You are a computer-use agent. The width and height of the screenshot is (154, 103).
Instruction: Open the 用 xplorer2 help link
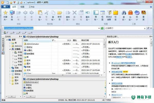coord(123,63)
